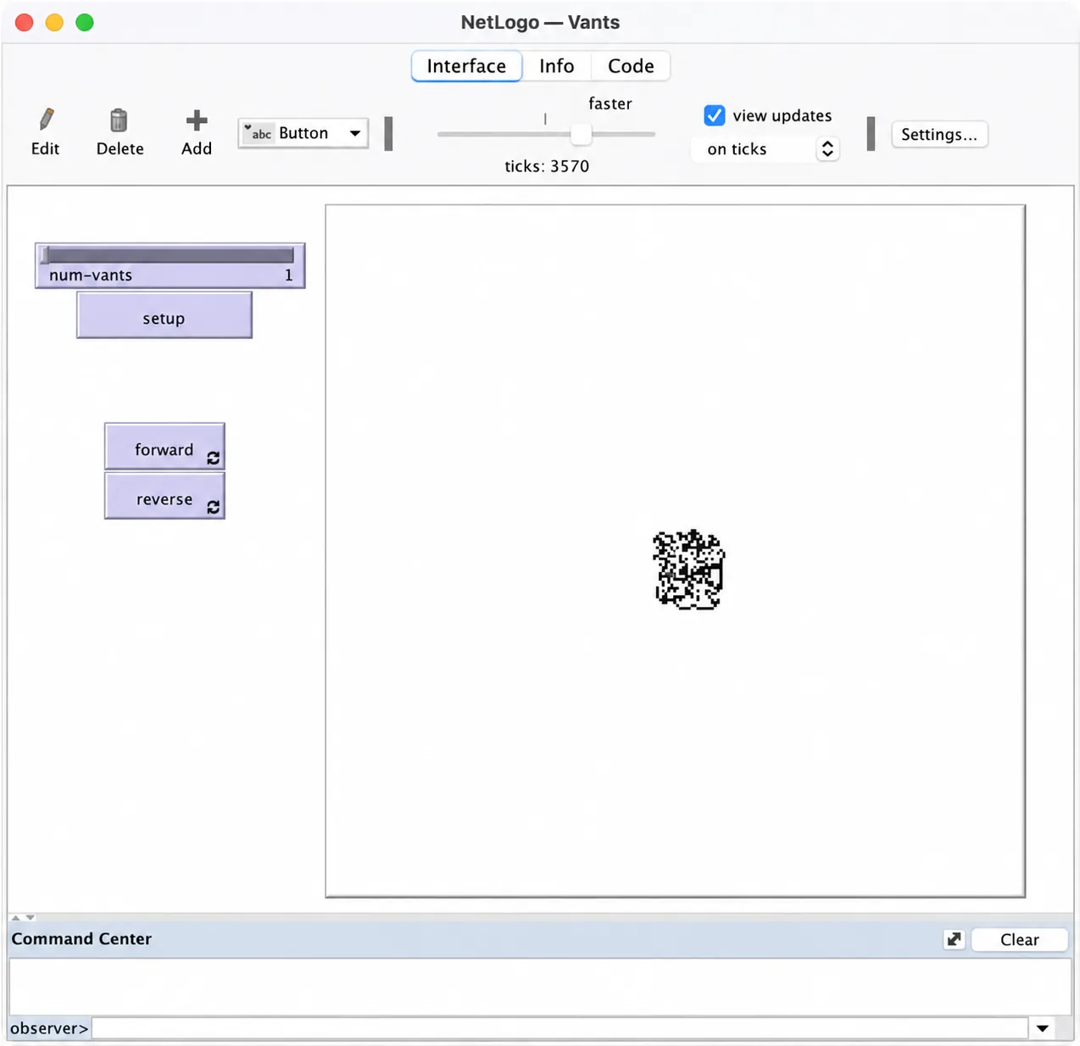Switch to the Code tab
Screen dimensions: 1080x1046
(631, 66)
